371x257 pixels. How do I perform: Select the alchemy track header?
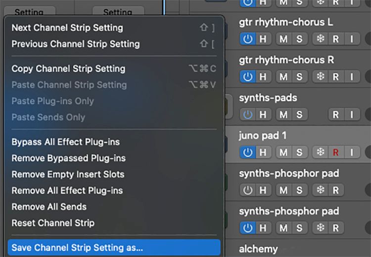tap(259, 249)
